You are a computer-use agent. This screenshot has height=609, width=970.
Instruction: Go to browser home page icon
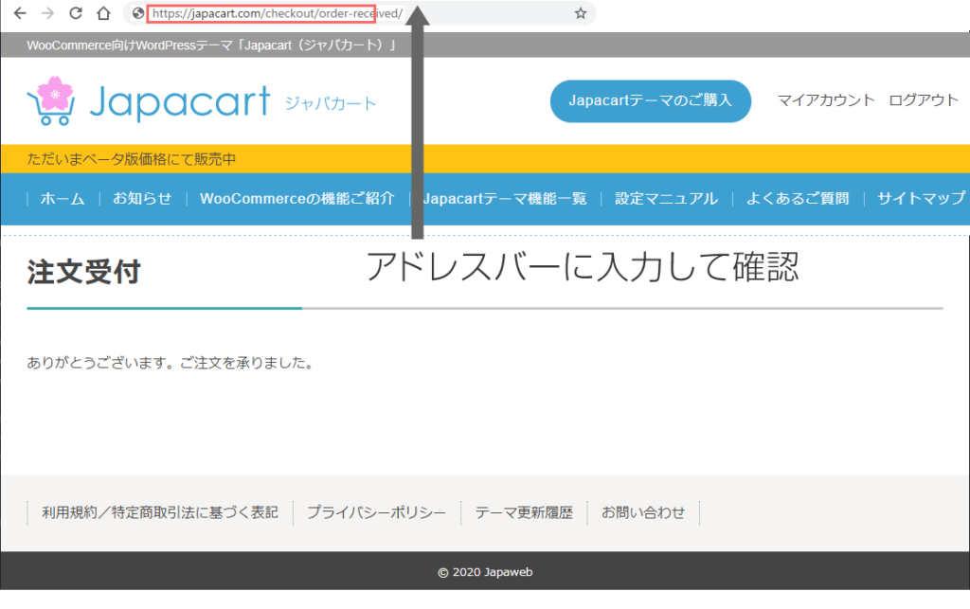[103, 13]
